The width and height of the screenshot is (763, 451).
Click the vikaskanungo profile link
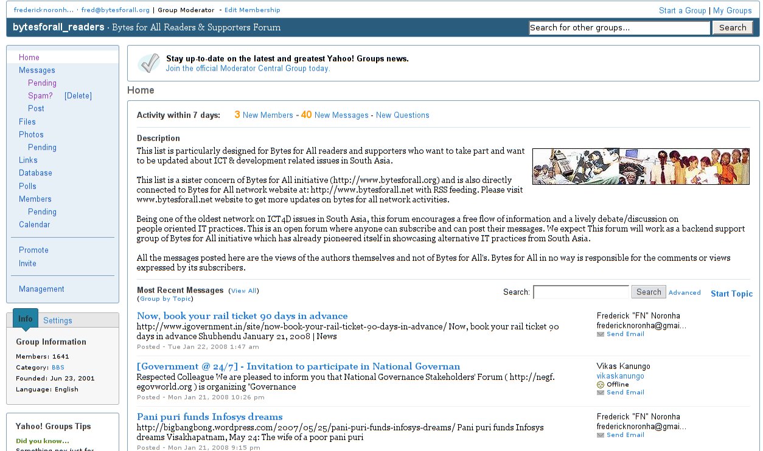[x=621, y=376]
